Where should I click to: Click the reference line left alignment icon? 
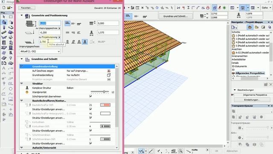[x=67, y=23]
